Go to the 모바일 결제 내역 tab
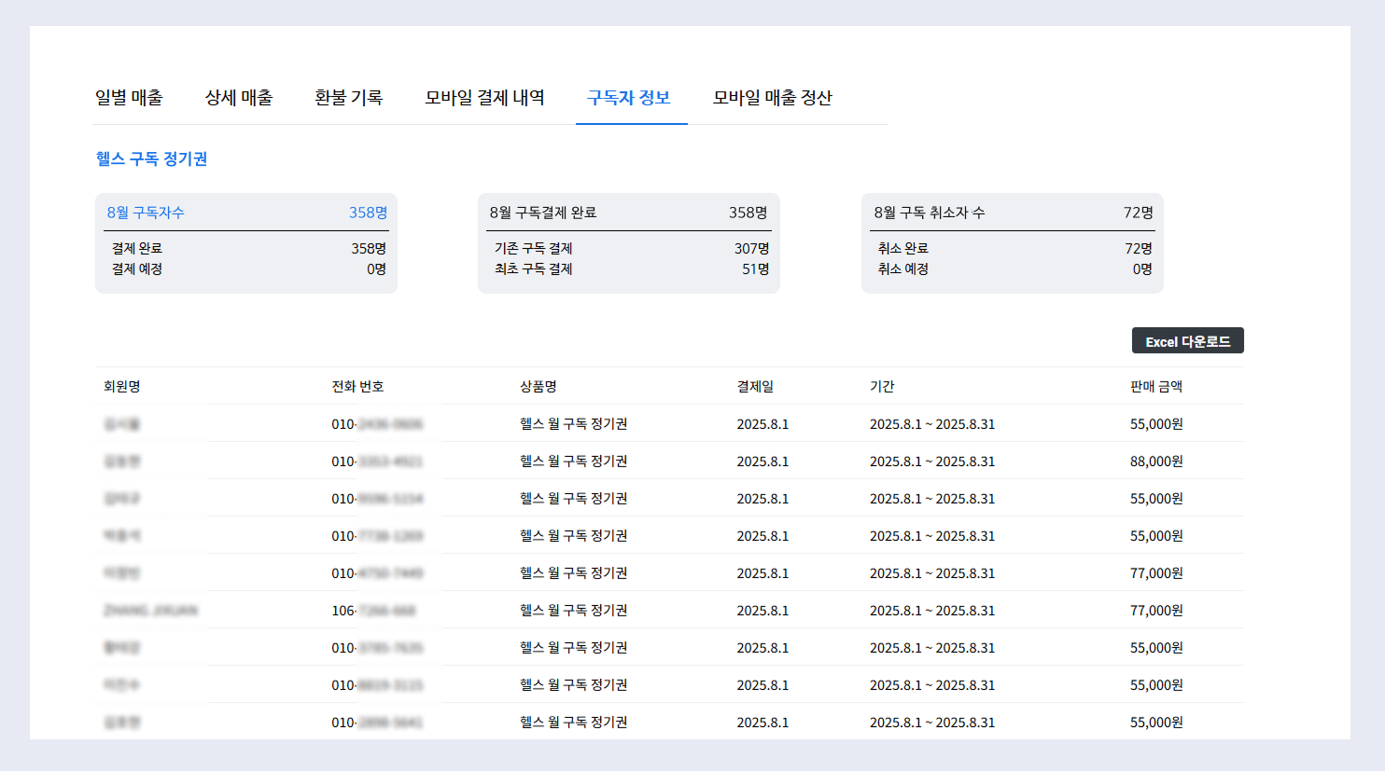Image resolution: width=1385 pixels, height=771 pixels. [x=485, y=98]
